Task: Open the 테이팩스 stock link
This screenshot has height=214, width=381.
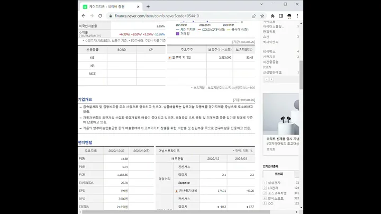Action: click(x=269, y=51)
